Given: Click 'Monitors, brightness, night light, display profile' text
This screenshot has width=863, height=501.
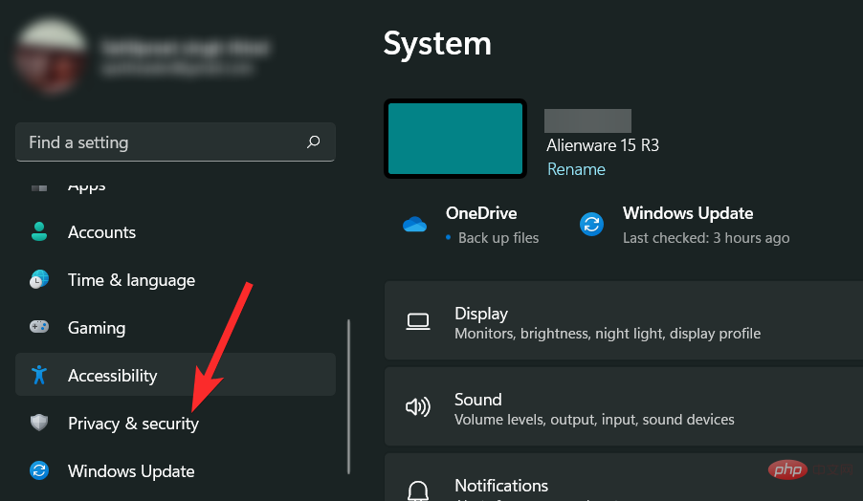Looking at the screenshot, I should coord(608,334).
